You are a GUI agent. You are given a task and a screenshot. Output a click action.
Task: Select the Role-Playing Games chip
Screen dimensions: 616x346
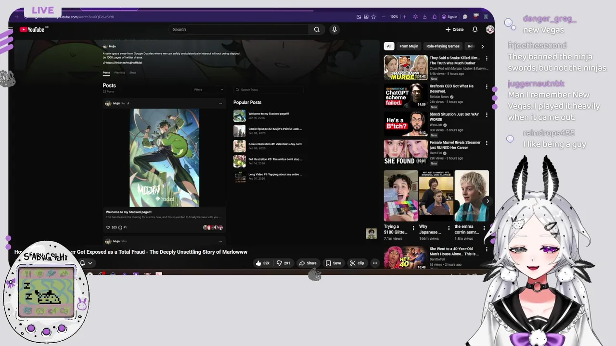(x=443, y=46)
